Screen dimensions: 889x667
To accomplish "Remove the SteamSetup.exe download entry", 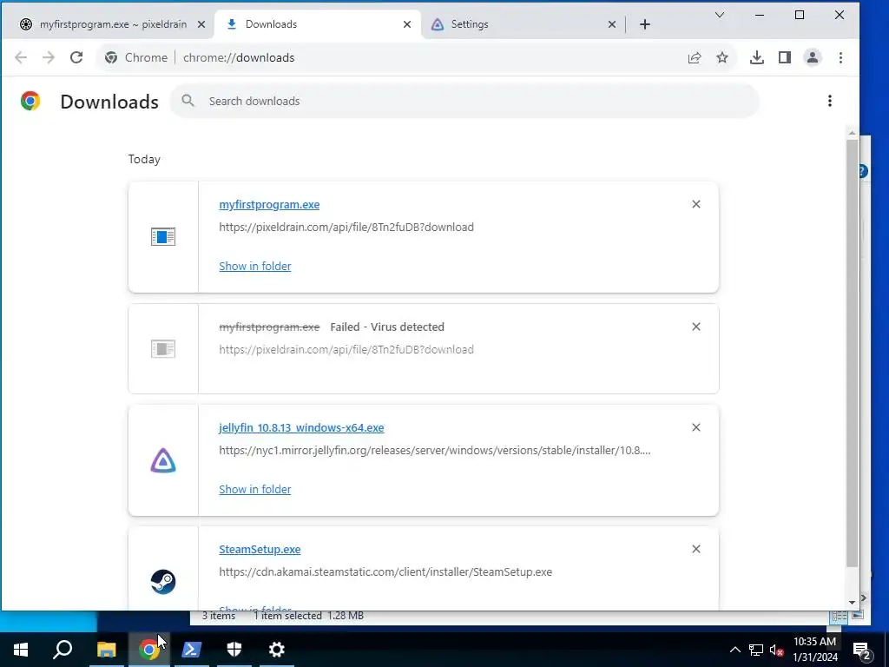I will click(696, 549).
